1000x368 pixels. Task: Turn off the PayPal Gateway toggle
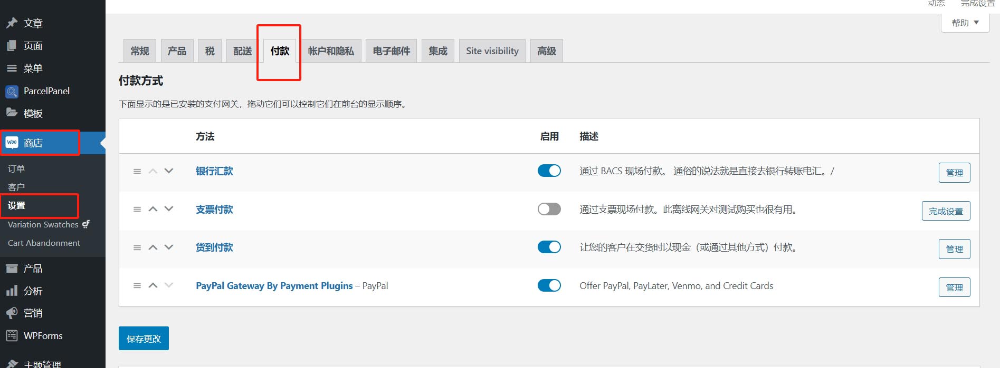click(549, 285)
